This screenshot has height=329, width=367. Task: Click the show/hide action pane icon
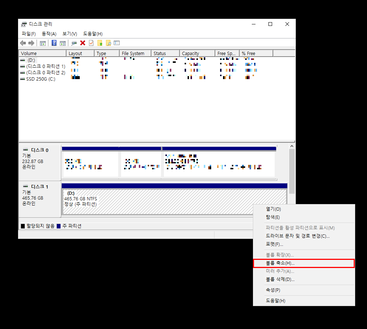(x=63, y=43)
